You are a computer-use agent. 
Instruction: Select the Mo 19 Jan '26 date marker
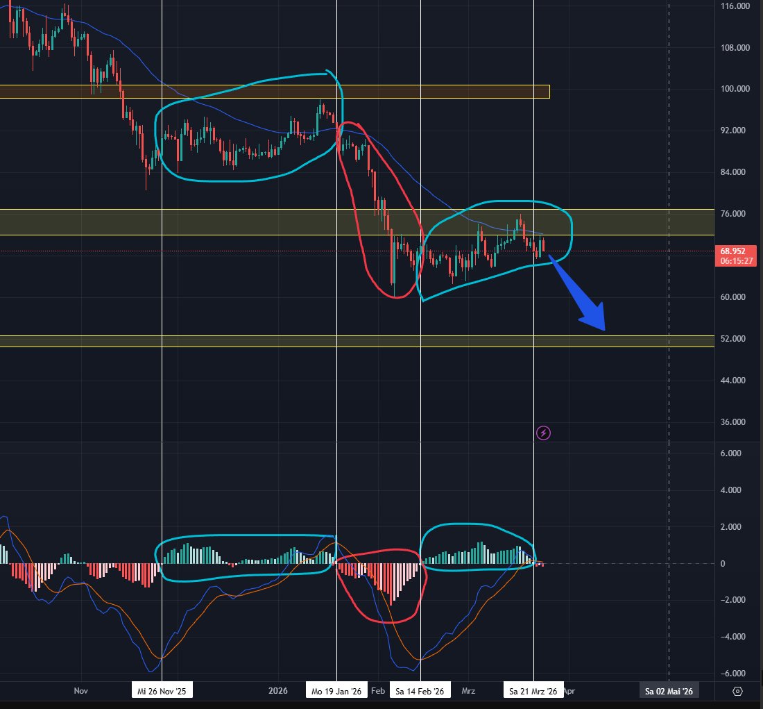(336, 691)
